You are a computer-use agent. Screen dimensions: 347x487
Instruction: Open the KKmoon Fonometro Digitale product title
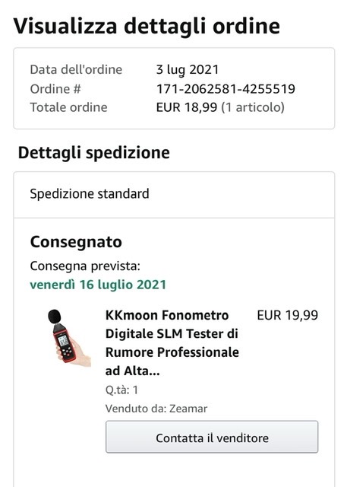[x=172, y=343]
